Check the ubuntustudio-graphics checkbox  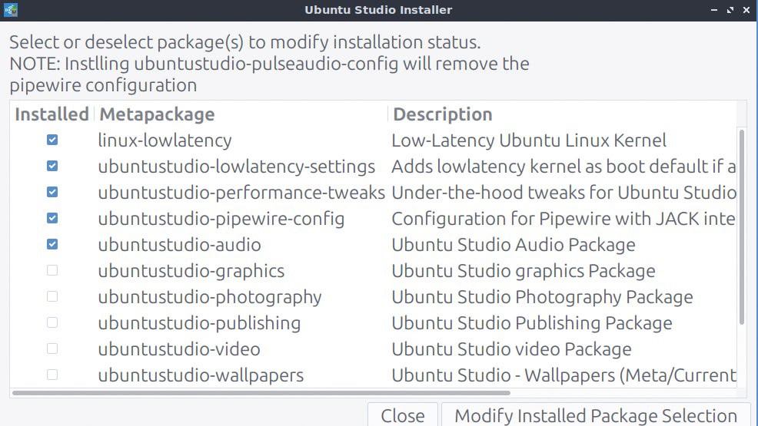click(x=52, y=270)
